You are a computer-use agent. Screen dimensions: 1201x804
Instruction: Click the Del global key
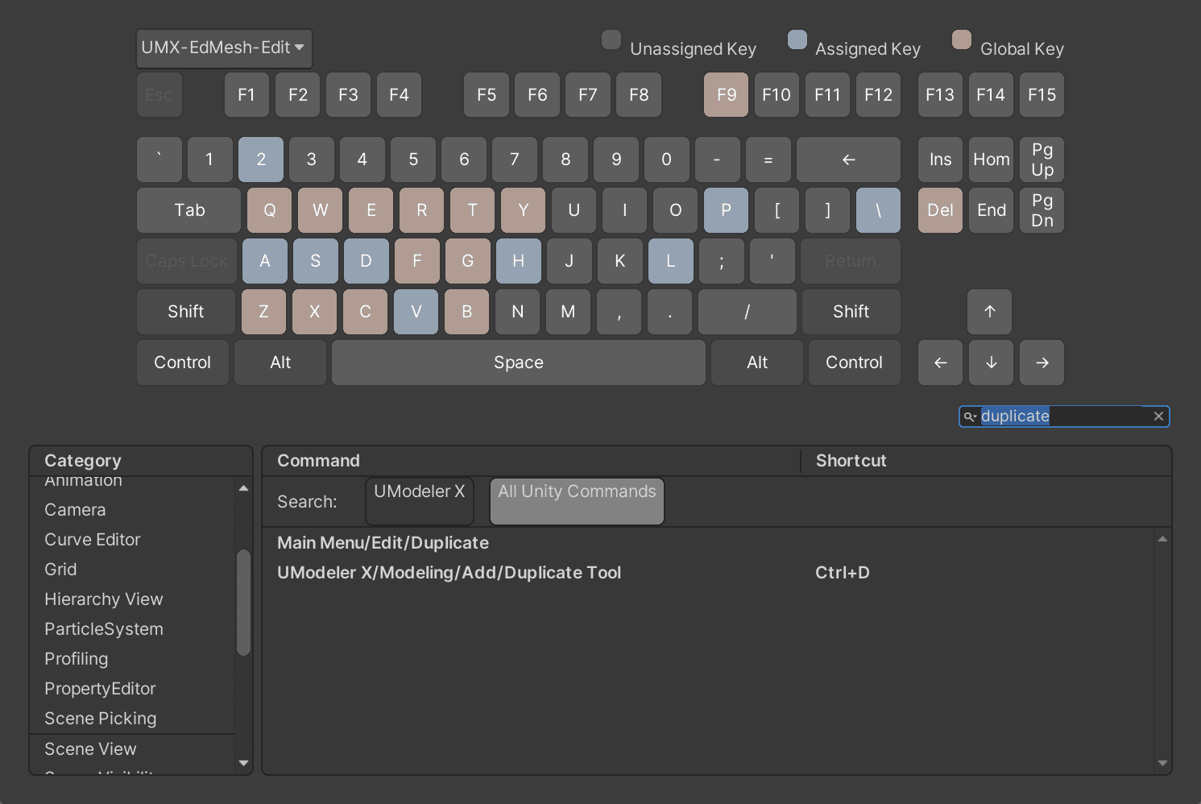940,210
